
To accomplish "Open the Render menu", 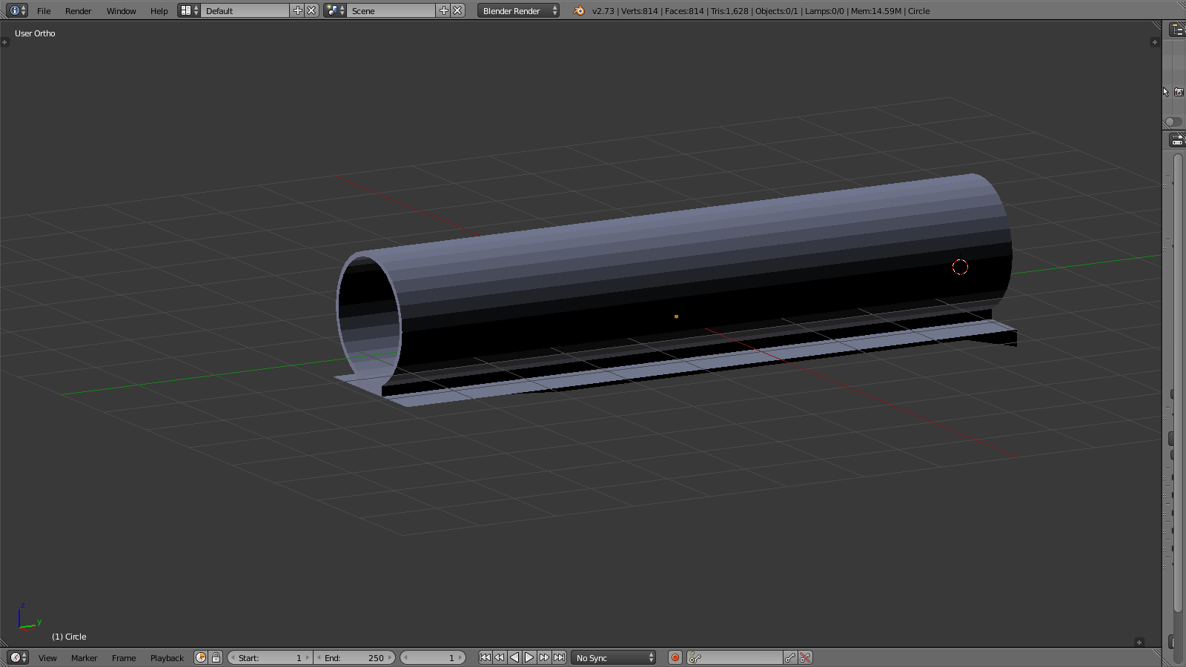I will pos(78,11).
